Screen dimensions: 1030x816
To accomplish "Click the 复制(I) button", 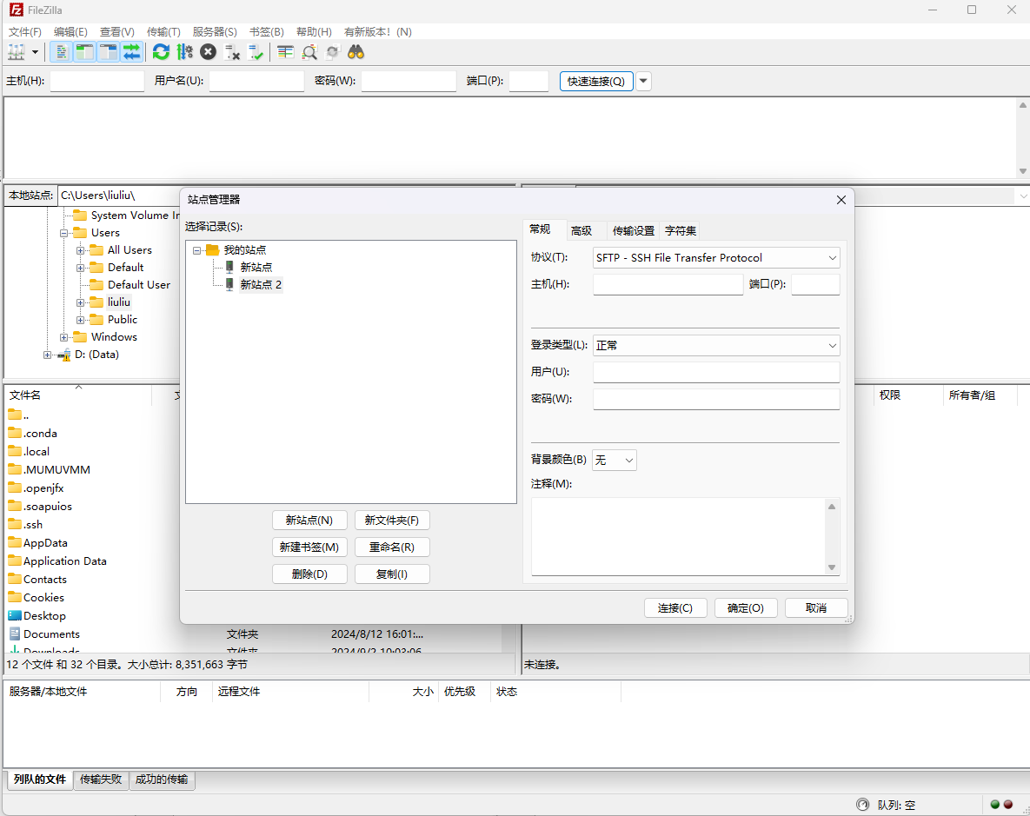I will point(392,574).
